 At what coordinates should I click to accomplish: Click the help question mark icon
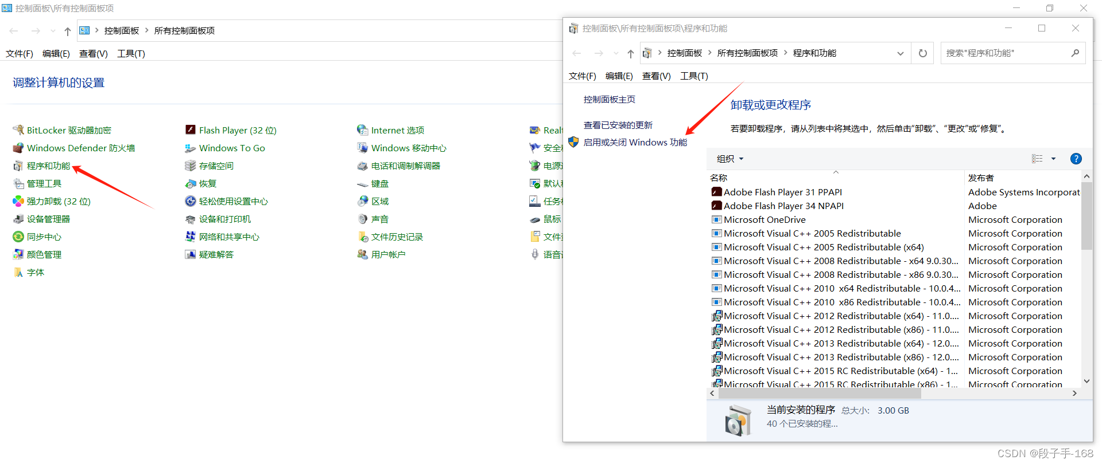[1076, 159]
